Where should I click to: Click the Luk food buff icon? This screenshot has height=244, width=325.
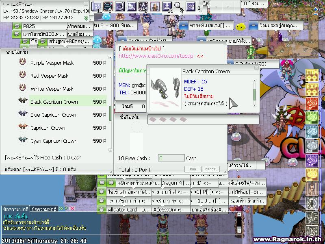pyautogui.click(x=312, y=174)
